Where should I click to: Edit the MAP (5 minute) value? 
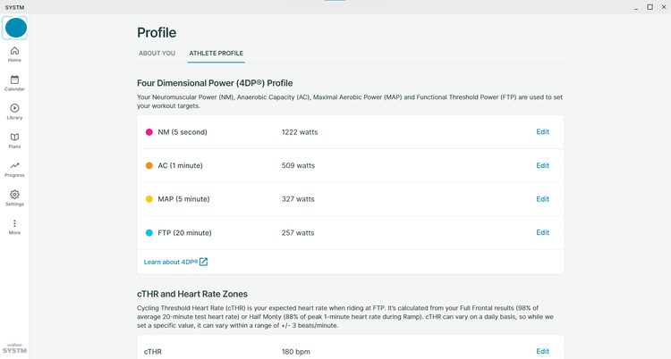(543, 199)
